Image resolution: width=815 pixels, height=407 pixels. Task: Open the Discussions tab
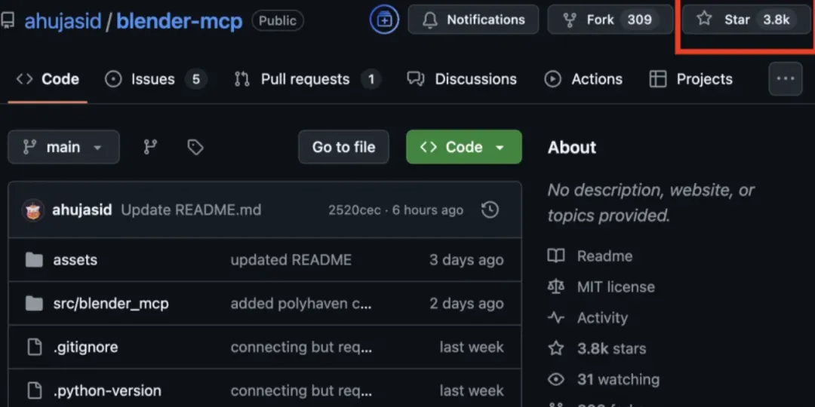(x=462, y=79)
